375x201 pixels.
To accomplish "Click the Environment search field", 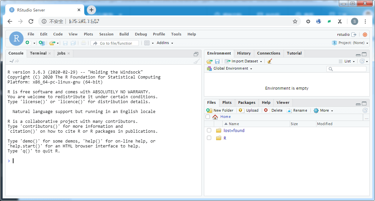I will tap(346, 69).
